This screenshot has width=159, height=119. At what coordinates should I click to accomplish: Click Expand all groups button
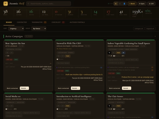(150, 29)
